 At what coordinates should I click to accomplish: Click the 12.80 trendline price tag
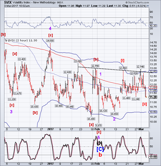click(153, 71)
